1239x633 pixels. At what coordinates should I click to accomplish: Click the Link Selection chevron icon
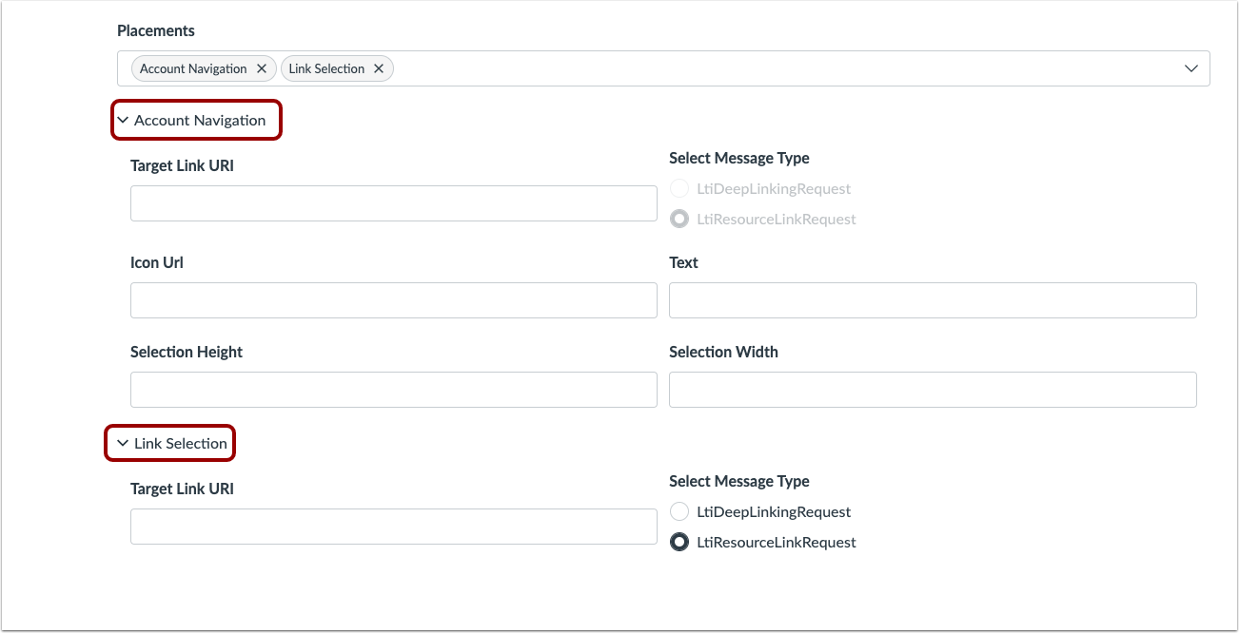[x=123, y=444]
